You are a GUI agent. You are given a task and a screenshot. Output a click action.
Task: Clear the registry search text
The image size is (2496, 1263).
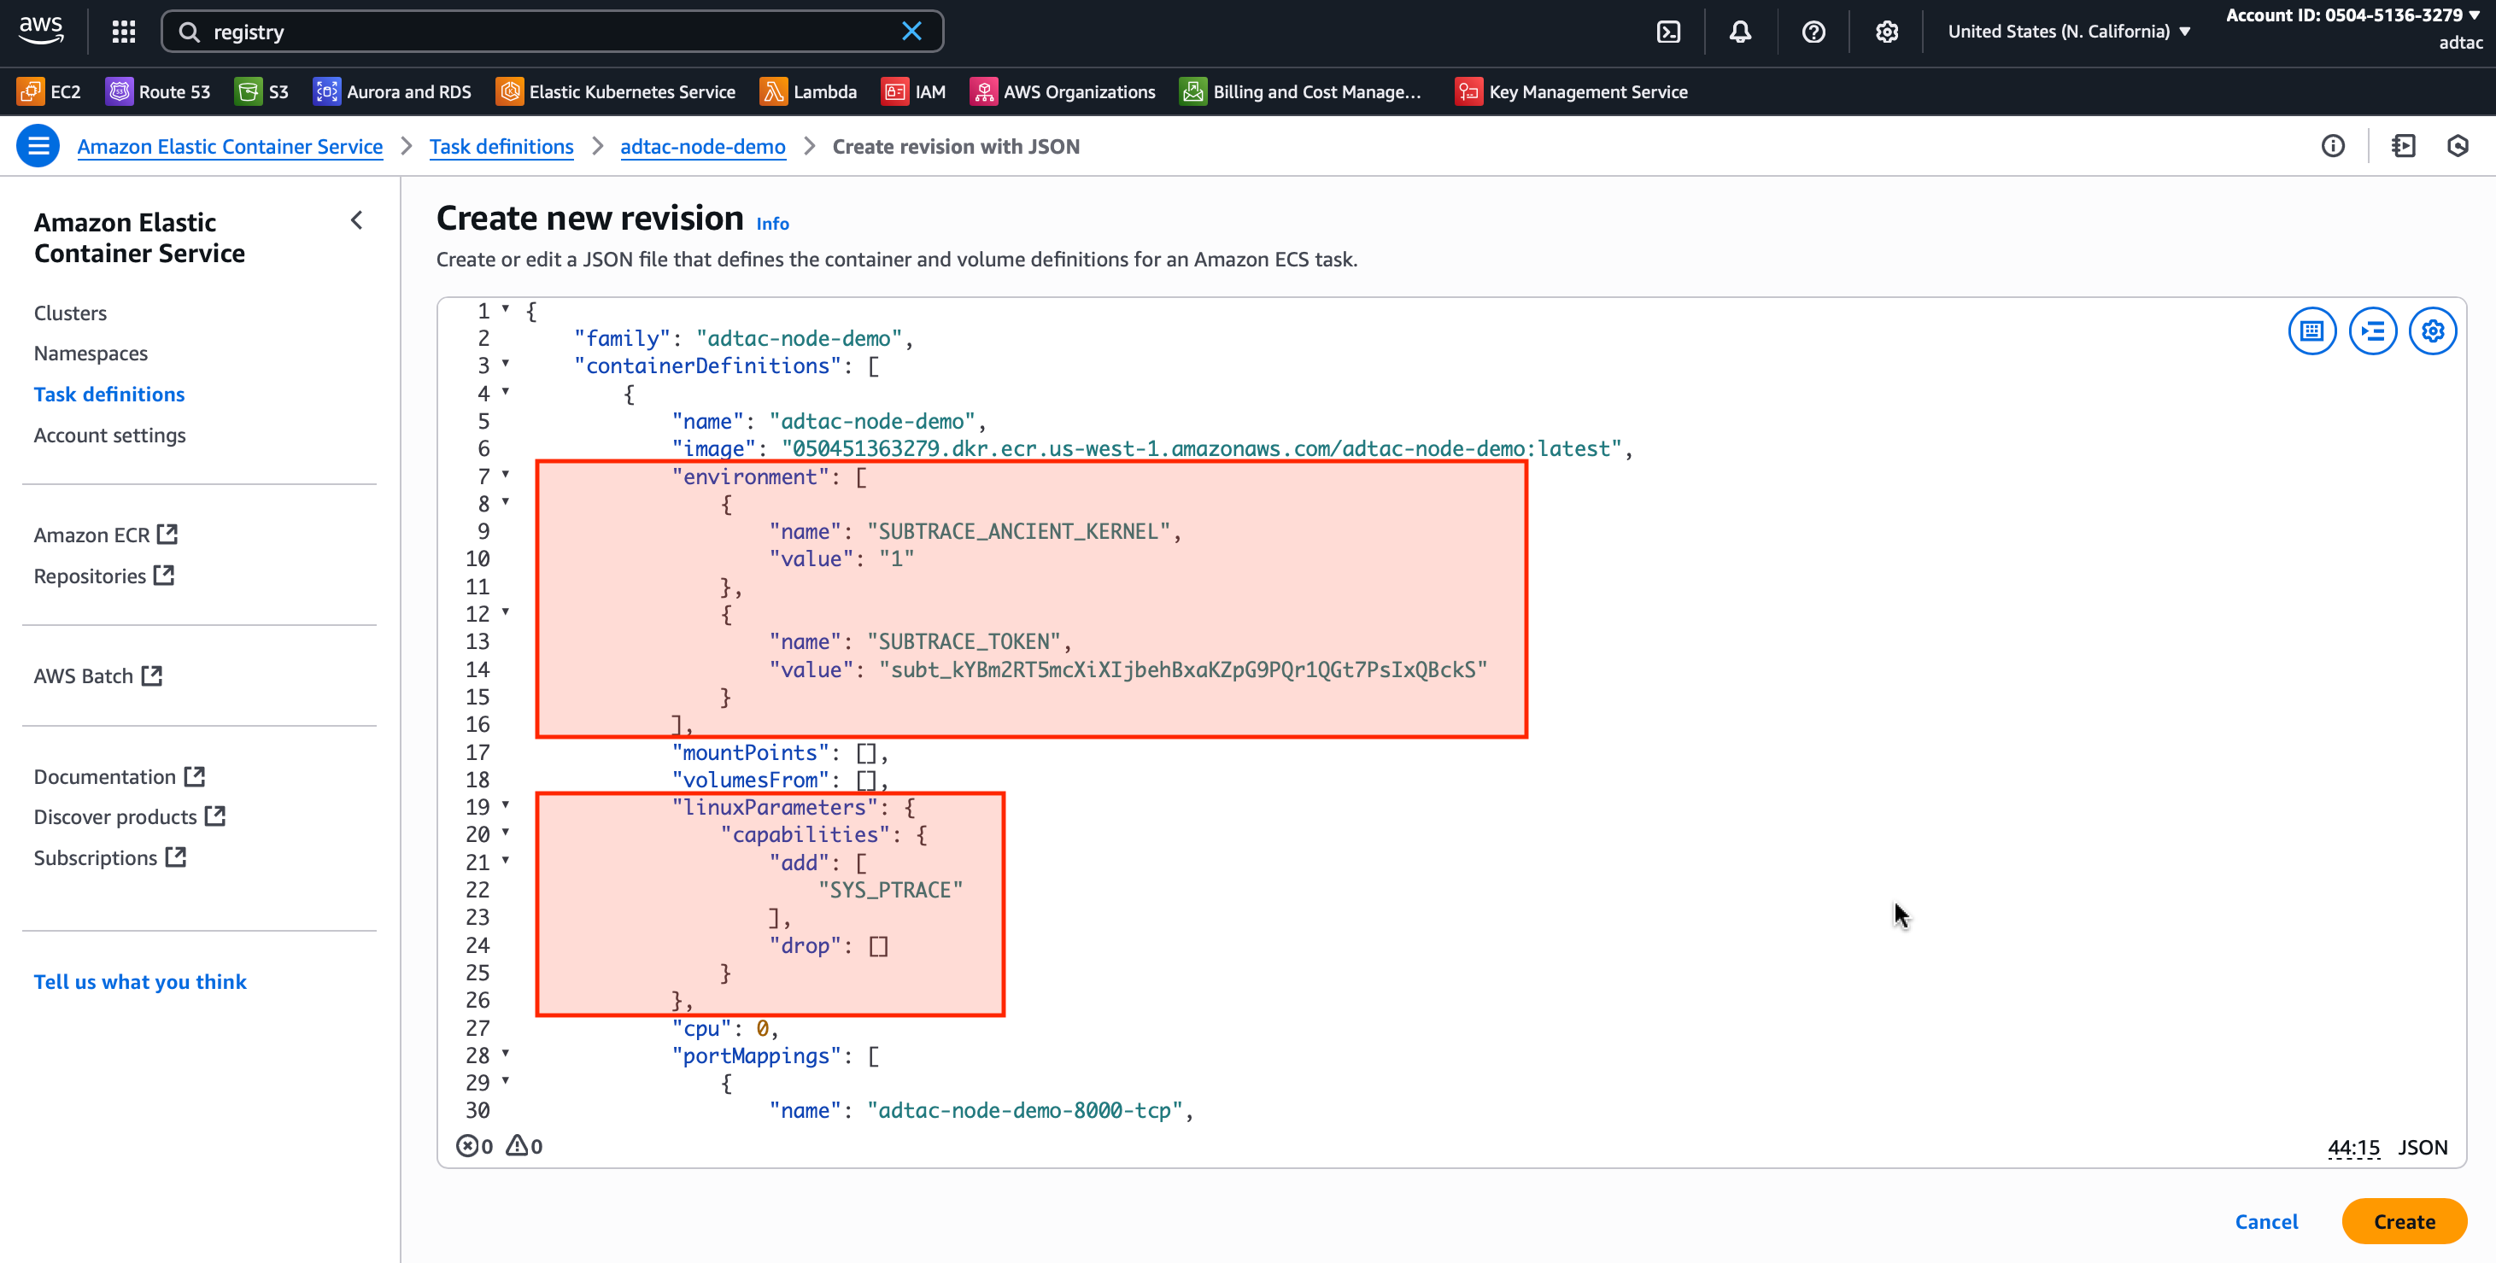911,31
